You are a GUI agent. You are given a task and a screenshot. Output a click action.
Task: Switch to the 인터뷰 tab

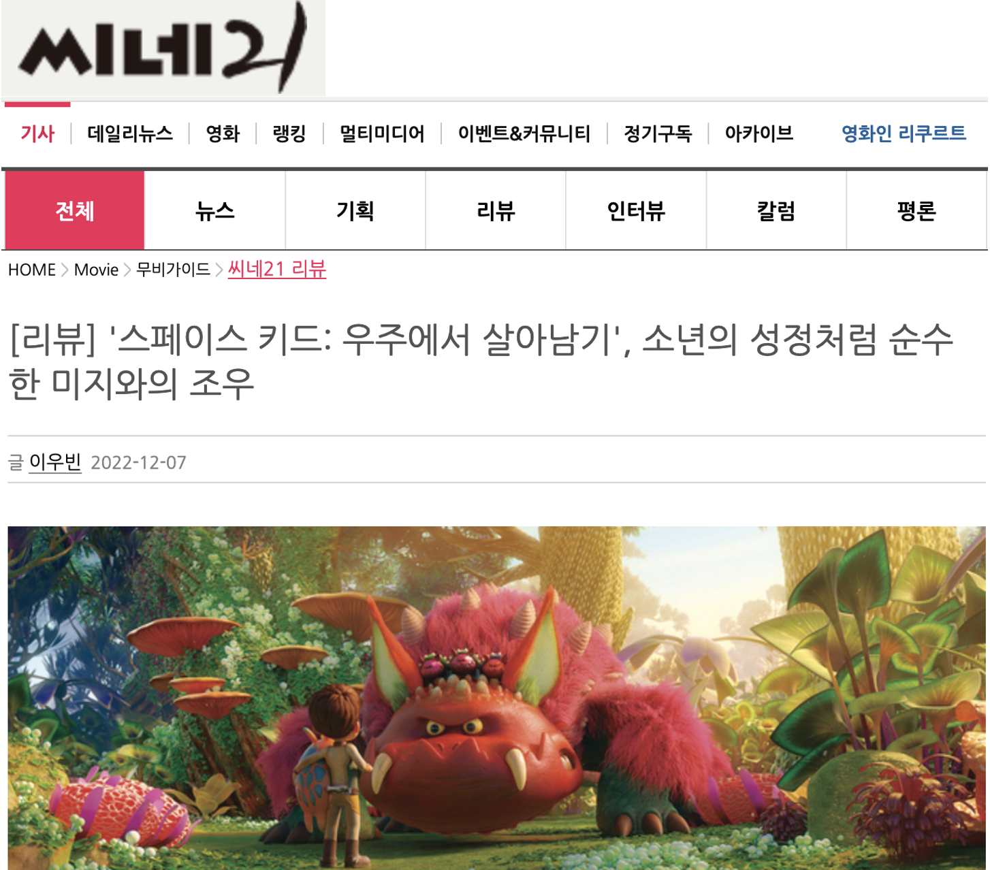point(636,210)
